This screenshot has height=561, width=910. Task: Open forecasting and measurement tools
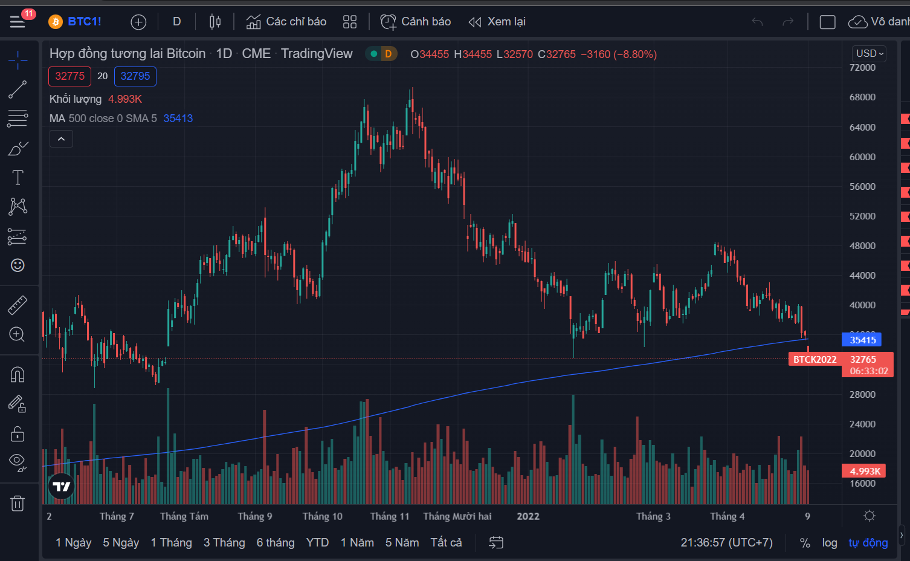(x=18, y=236)
